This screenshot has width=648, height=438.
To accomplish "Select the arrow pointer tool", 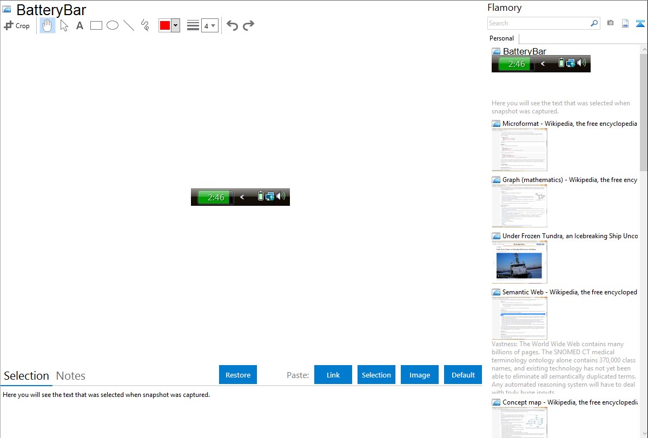I will (64, 25).
